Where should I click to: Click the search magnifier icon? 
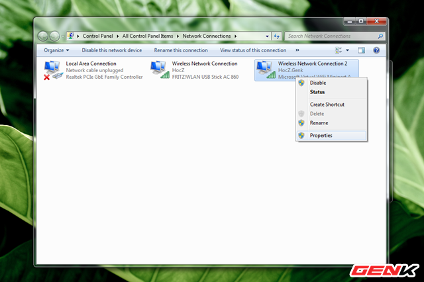pyautogui.click(x=380, y=36)
